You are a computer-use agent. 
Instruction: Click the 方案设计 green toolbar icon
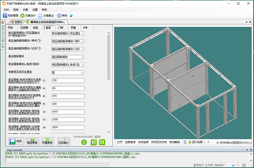pyautogui.click(x=22, y=16)
